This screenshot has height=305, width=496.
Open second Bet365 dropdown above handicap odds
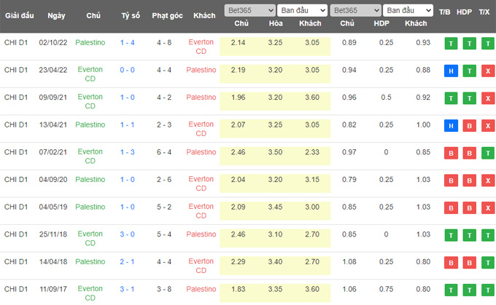[x=354, y=11]
